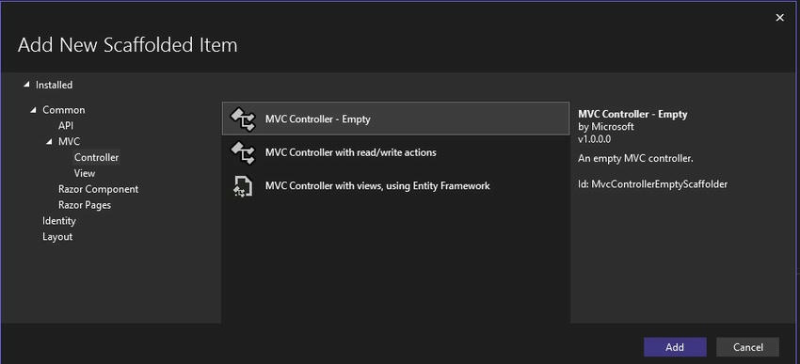Select the Controller tree item
Image resolution: width=800 pixels, height=364 pixels.
(96, 157)
